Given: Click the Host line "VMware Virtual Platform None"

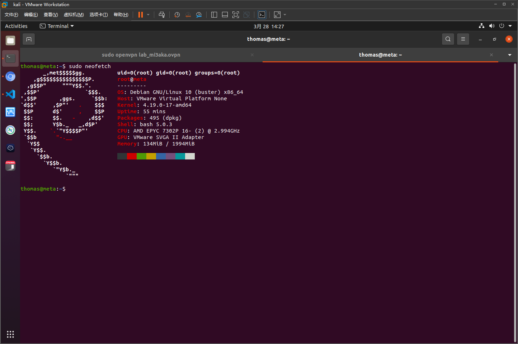Looking at the screenshot, I should [x=172, y=99].
